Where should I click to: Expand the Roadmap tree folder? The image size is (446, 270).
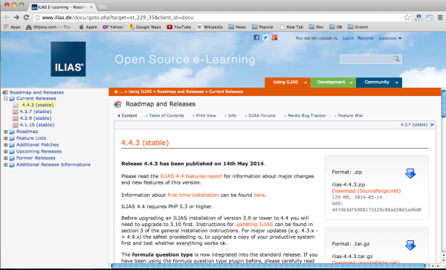[5, 132]
